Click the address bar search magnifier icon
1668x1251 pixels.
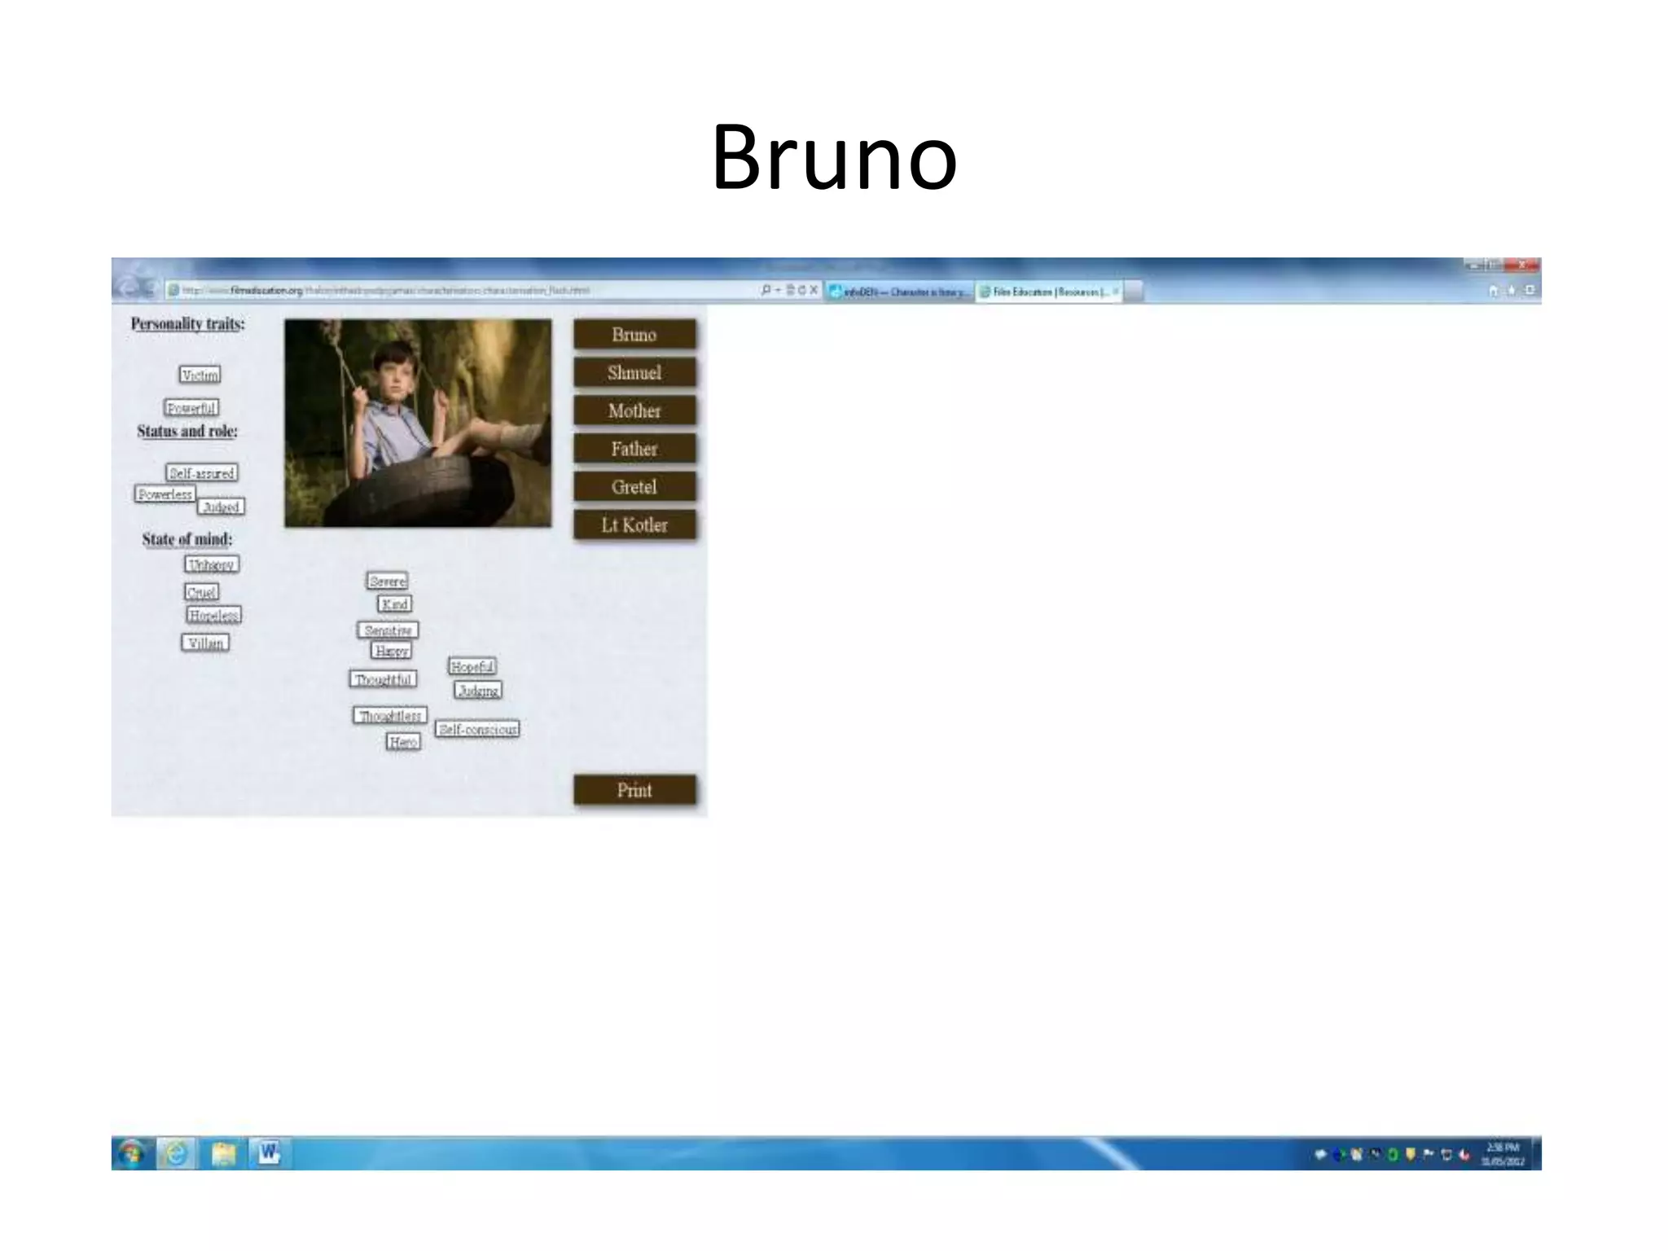(766, 290)
